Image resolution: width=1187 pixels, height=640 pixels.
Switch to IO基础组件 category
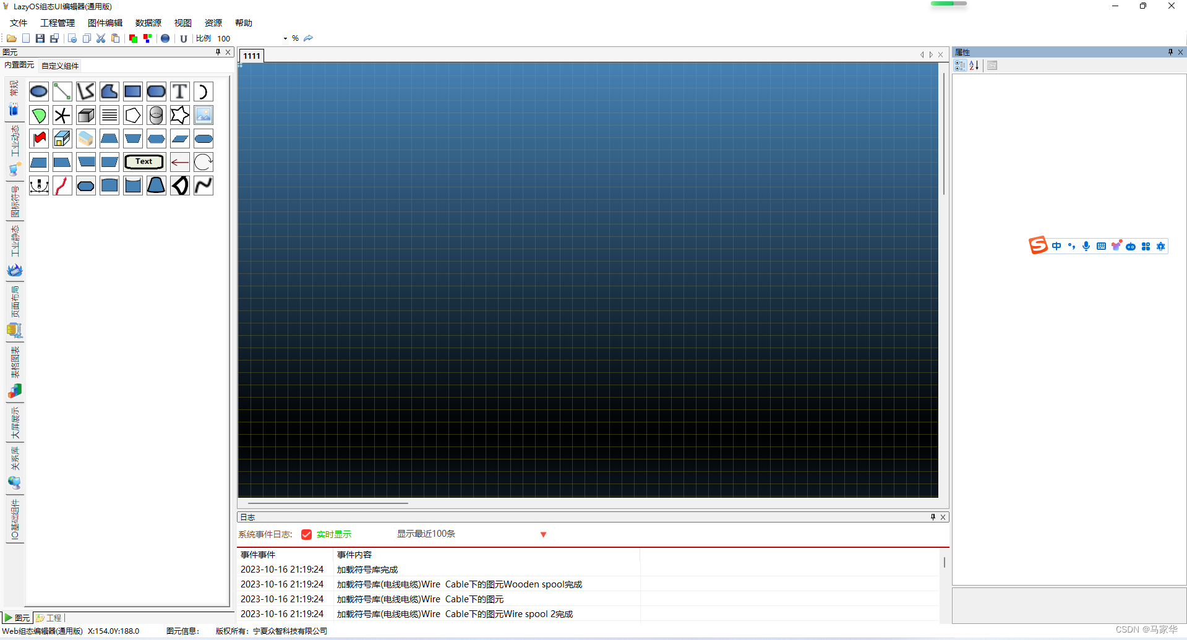click(x=14, y=521)
